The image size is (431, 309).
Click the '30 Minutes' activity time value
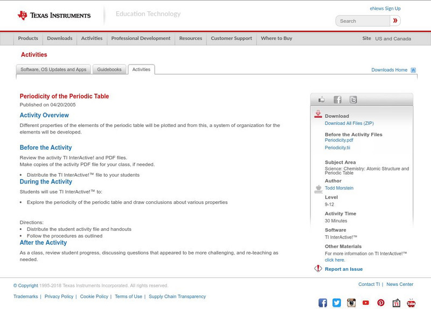pos(336,221)
